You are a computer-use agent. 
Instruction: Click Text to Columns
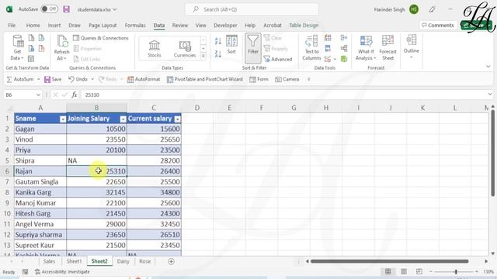[311, 48]
